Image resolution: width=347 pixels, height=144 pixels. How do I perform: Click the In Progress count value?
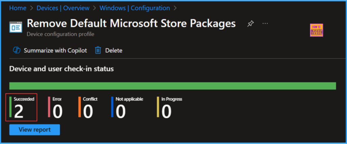click(x=166, y=111)
